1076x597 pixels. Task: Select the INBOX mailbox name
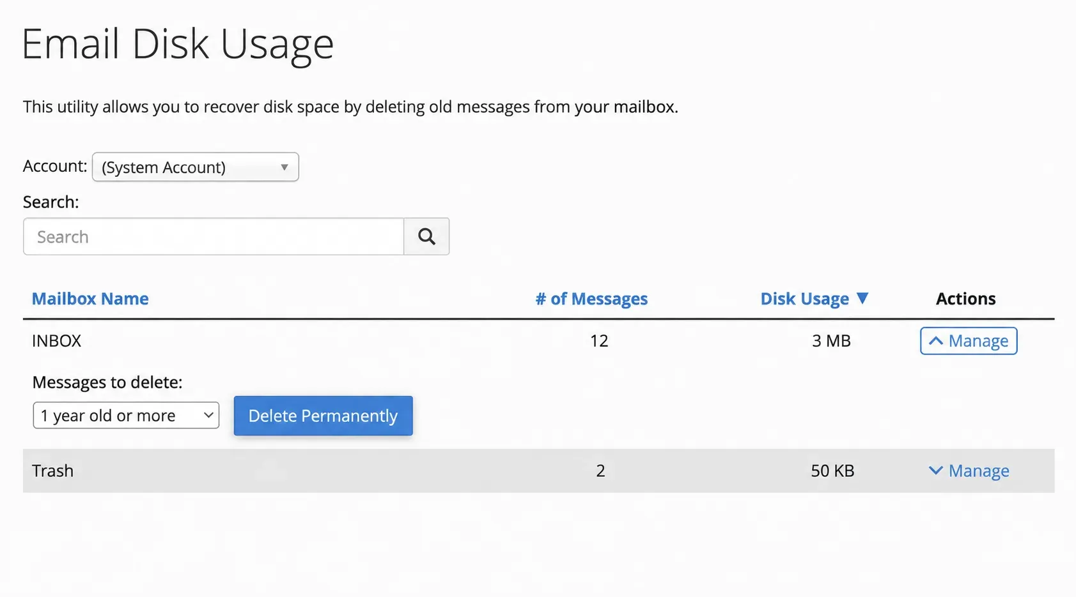[56, 341]
